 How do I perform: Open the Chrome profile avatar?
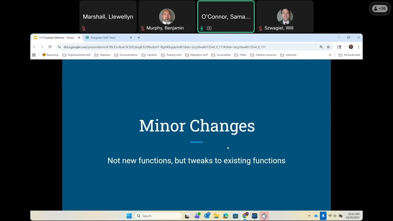[351, 47]
